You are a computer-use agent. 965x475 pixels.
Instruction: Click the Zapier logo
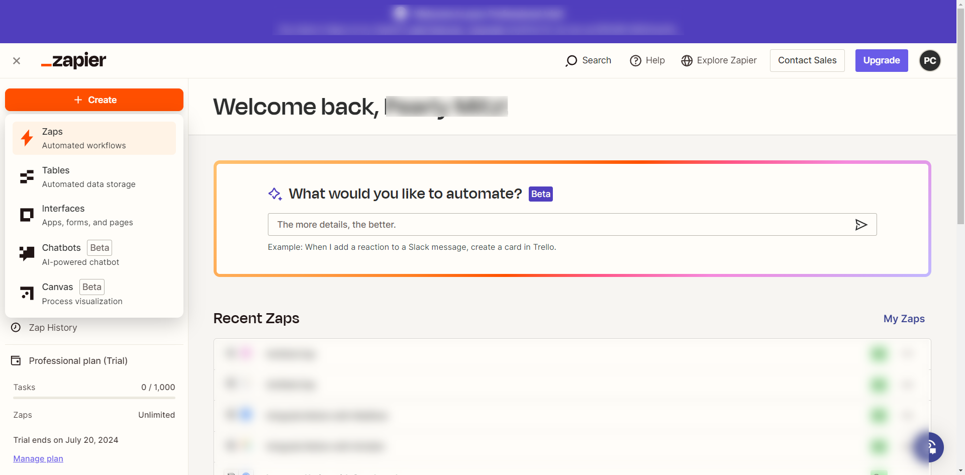pos(74,61)
